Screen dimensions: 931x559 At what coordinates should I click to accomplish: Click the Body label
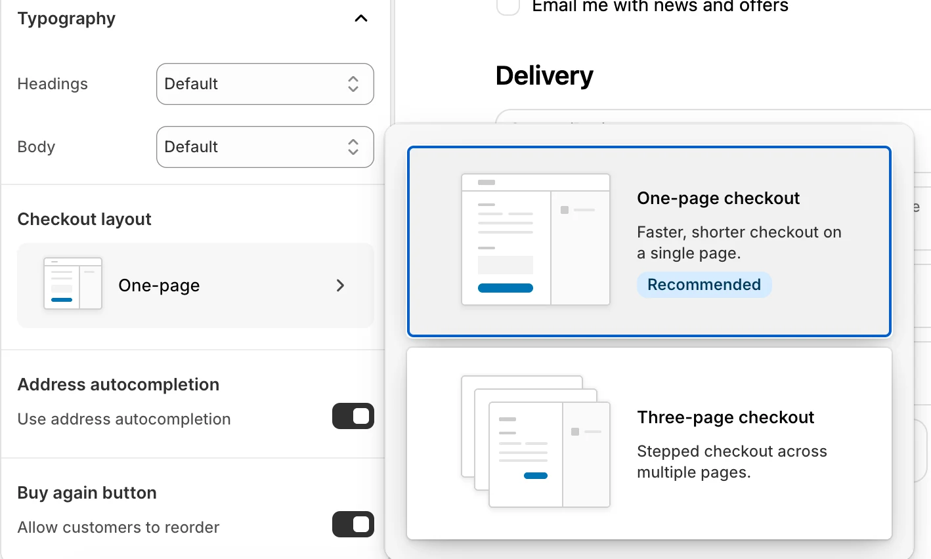click(36, 147)
